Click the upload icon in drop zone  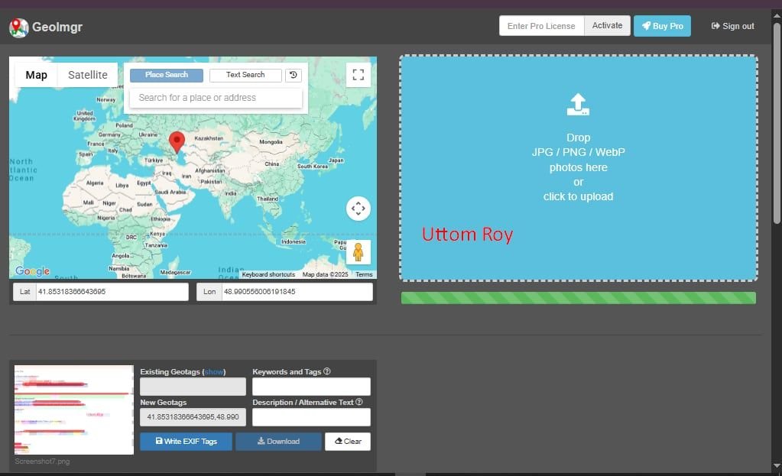pos(578,105)
